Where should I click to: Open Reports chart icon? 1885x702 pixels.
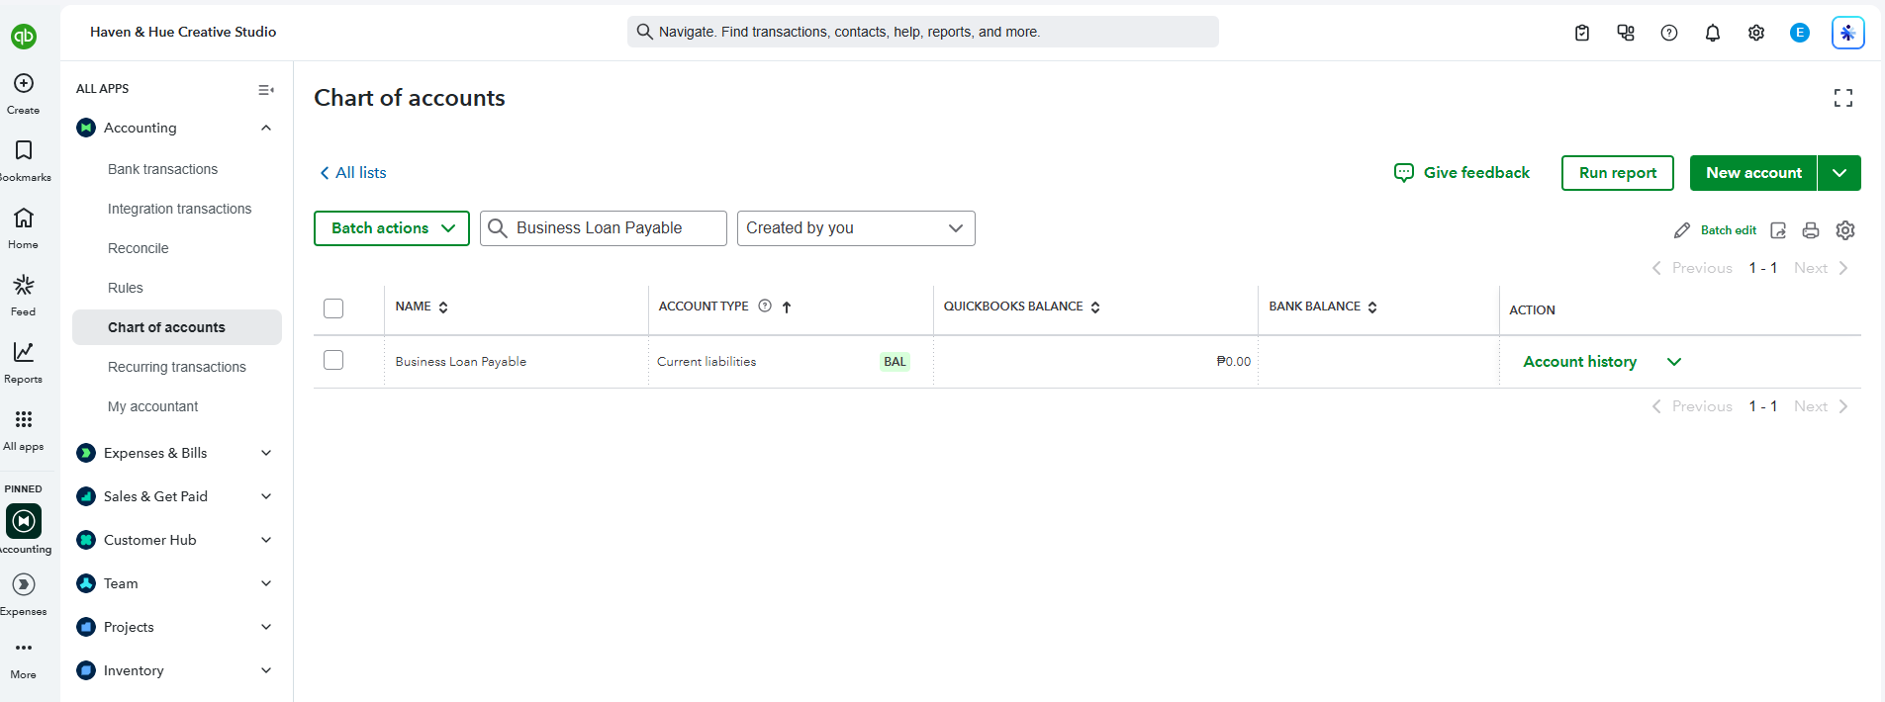(x=24, y=352)
